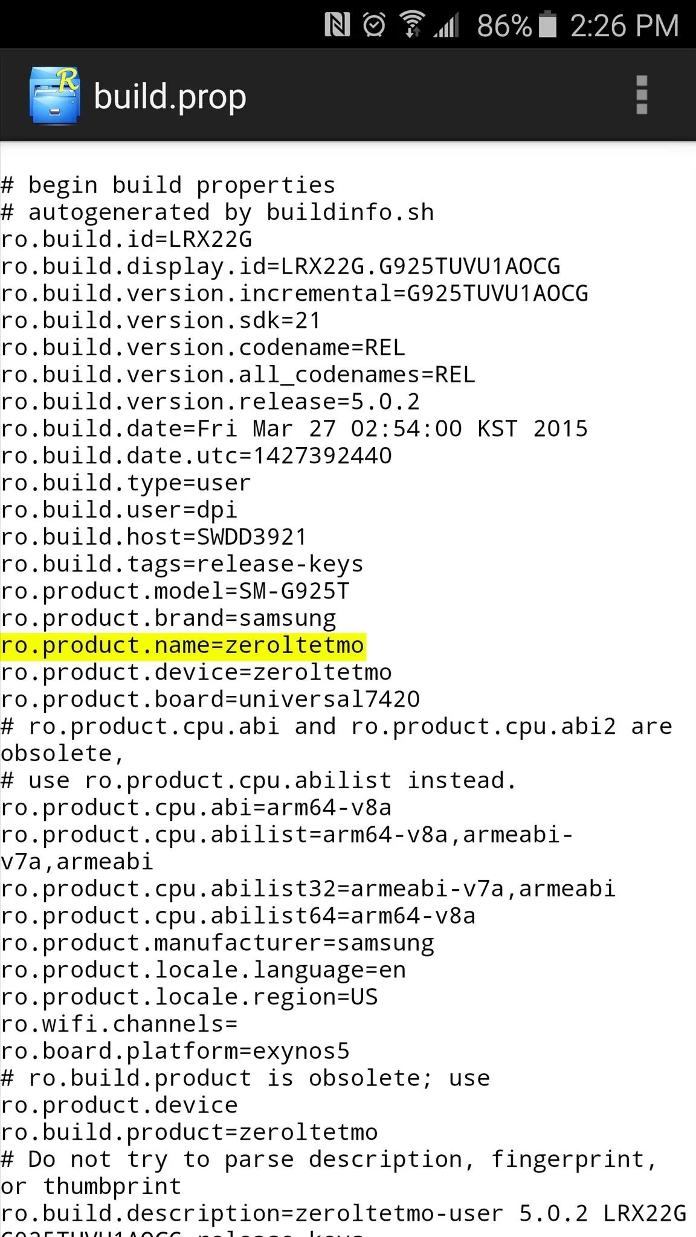Viewport: 696px width, 1237px height.
Task: Tap the 86% battery percentage text
Action: coord(504,26)
